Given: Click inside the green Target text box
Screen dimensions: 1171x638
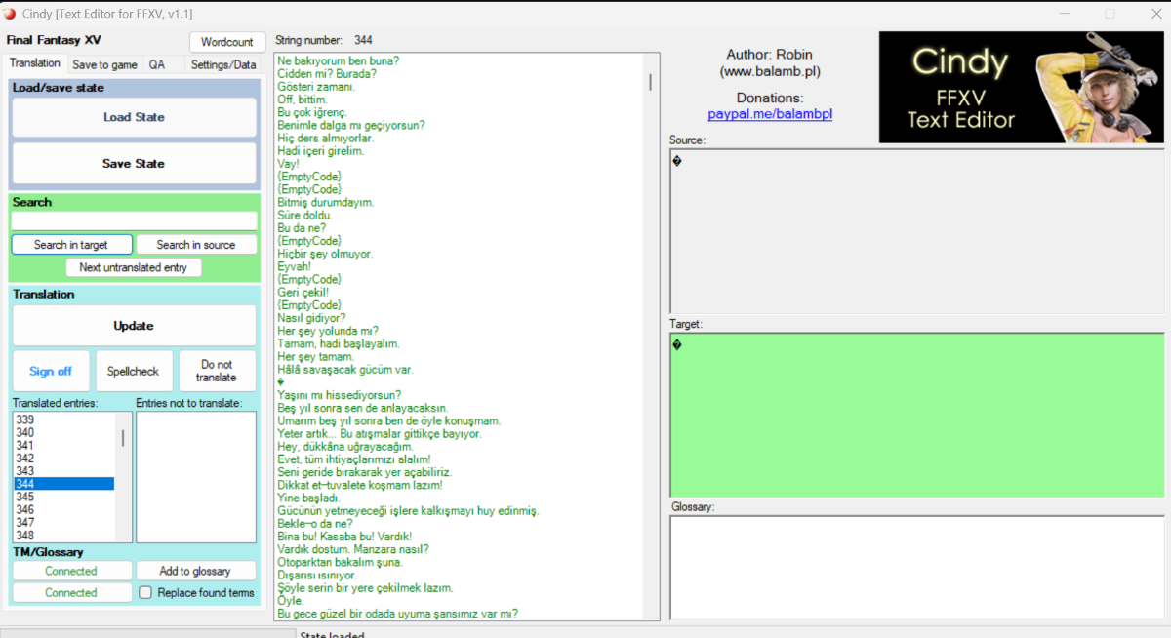Looking at the screenshot, I should [916, 415].
